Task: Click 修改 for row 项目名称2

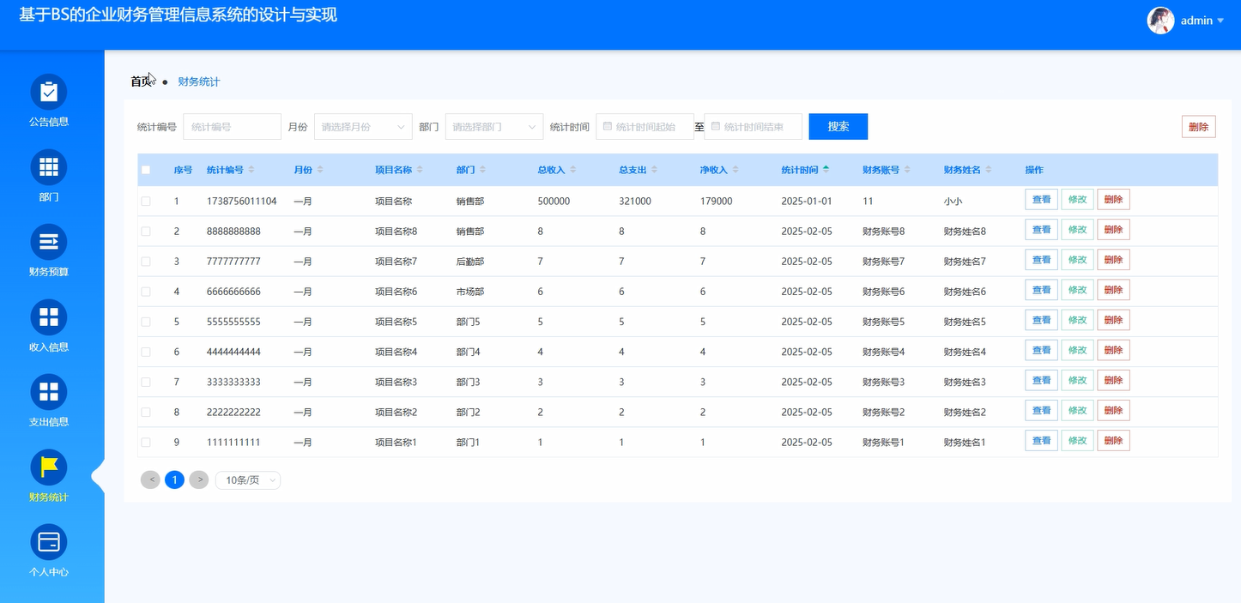Action: [x=1078, y=410]
